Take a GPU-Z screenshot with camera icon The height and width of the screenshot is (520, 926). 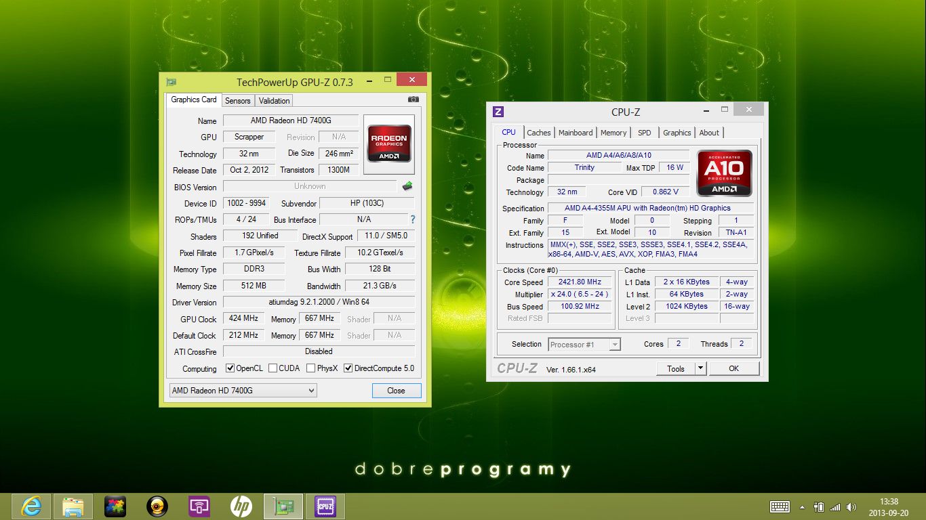(x=414, y=100)
